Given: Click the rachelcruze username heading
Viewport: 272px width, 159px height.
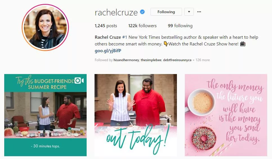Looking at the screenshot, I should tap(116, 12).
